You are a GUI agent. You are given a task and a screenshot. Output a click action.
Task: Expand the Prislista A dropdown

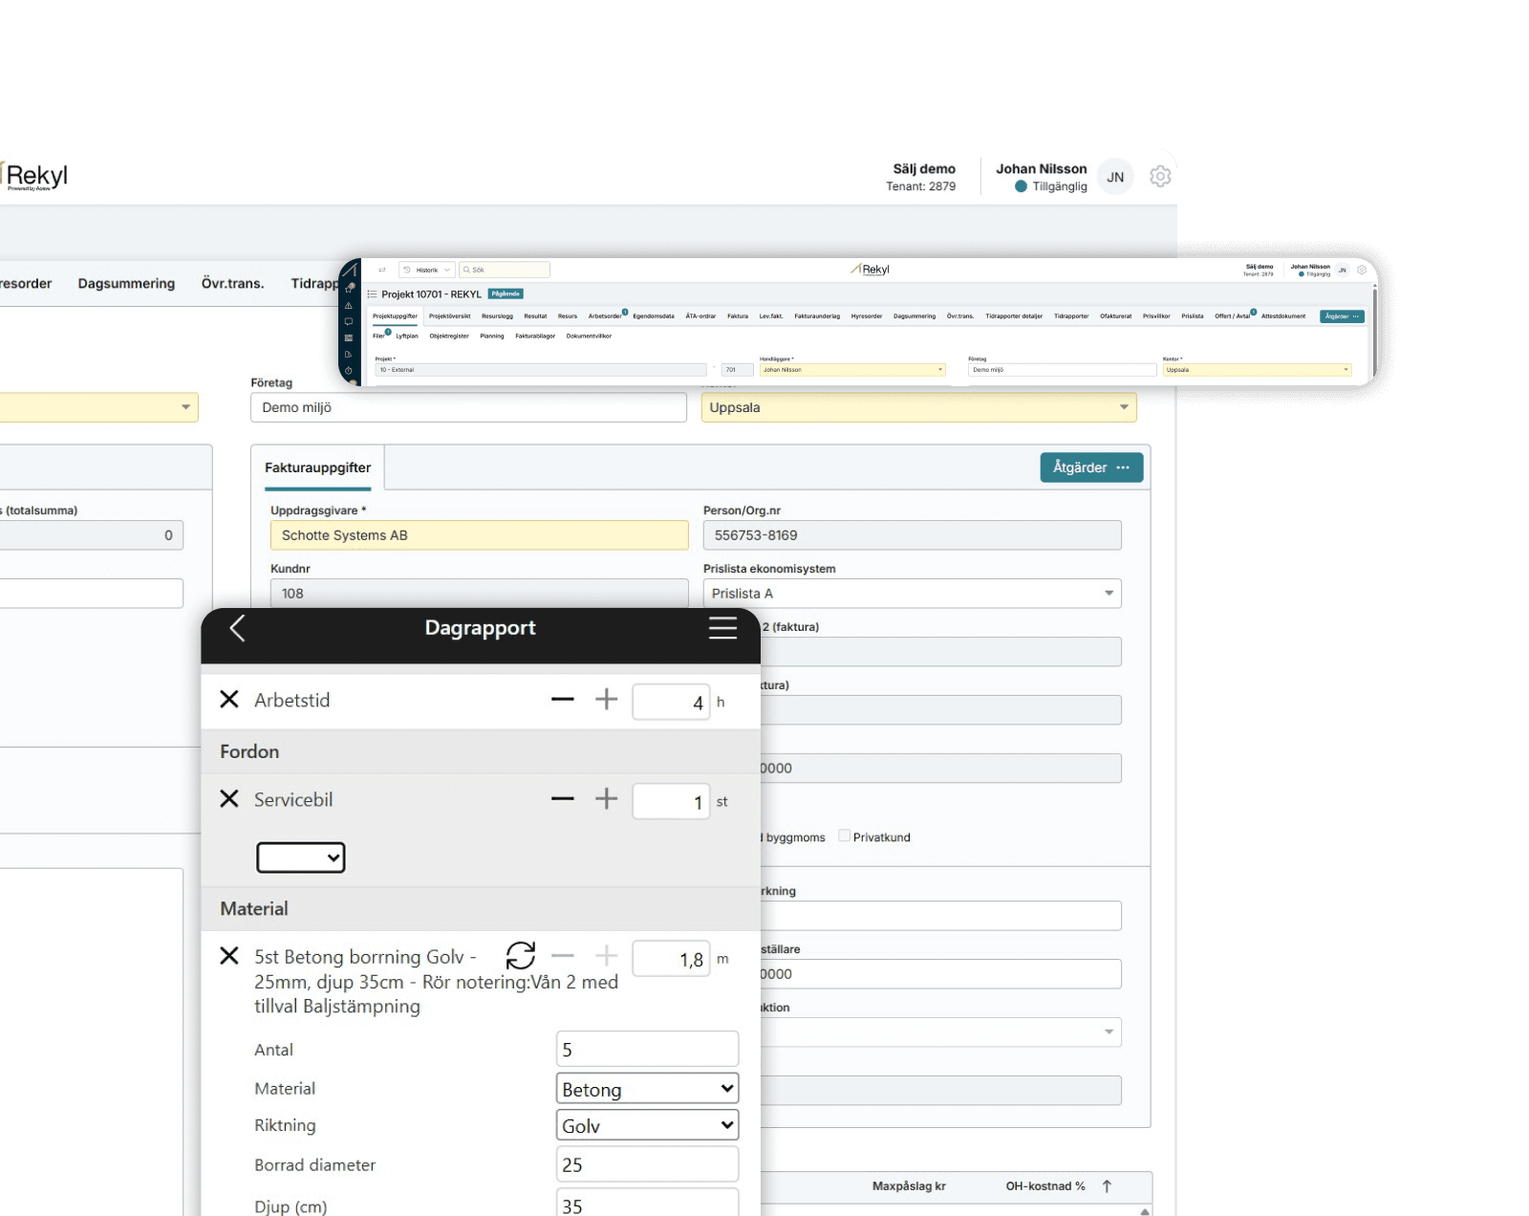tap(913, 594)
